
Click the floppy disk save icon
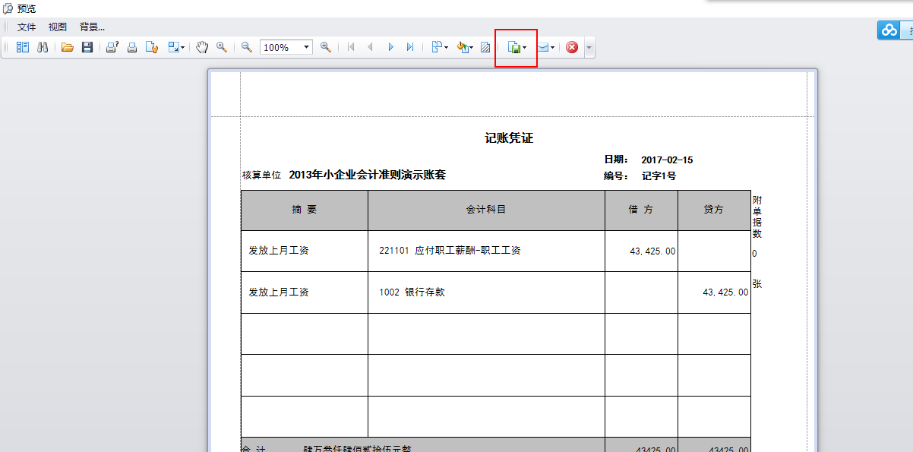87,47
